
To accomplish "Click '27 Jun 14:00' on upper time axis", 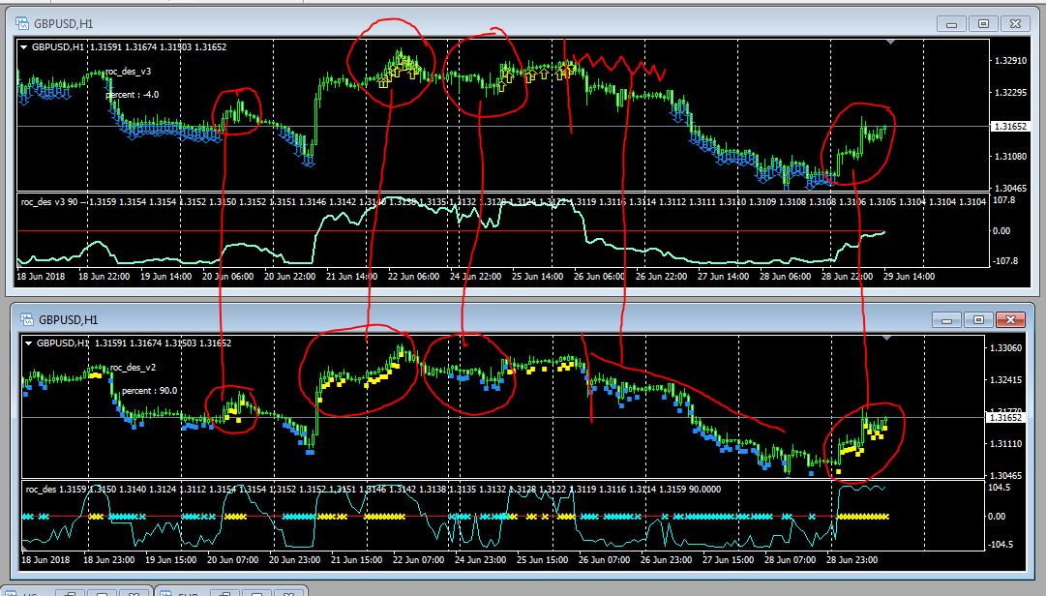I will click(x=723, y=276).
